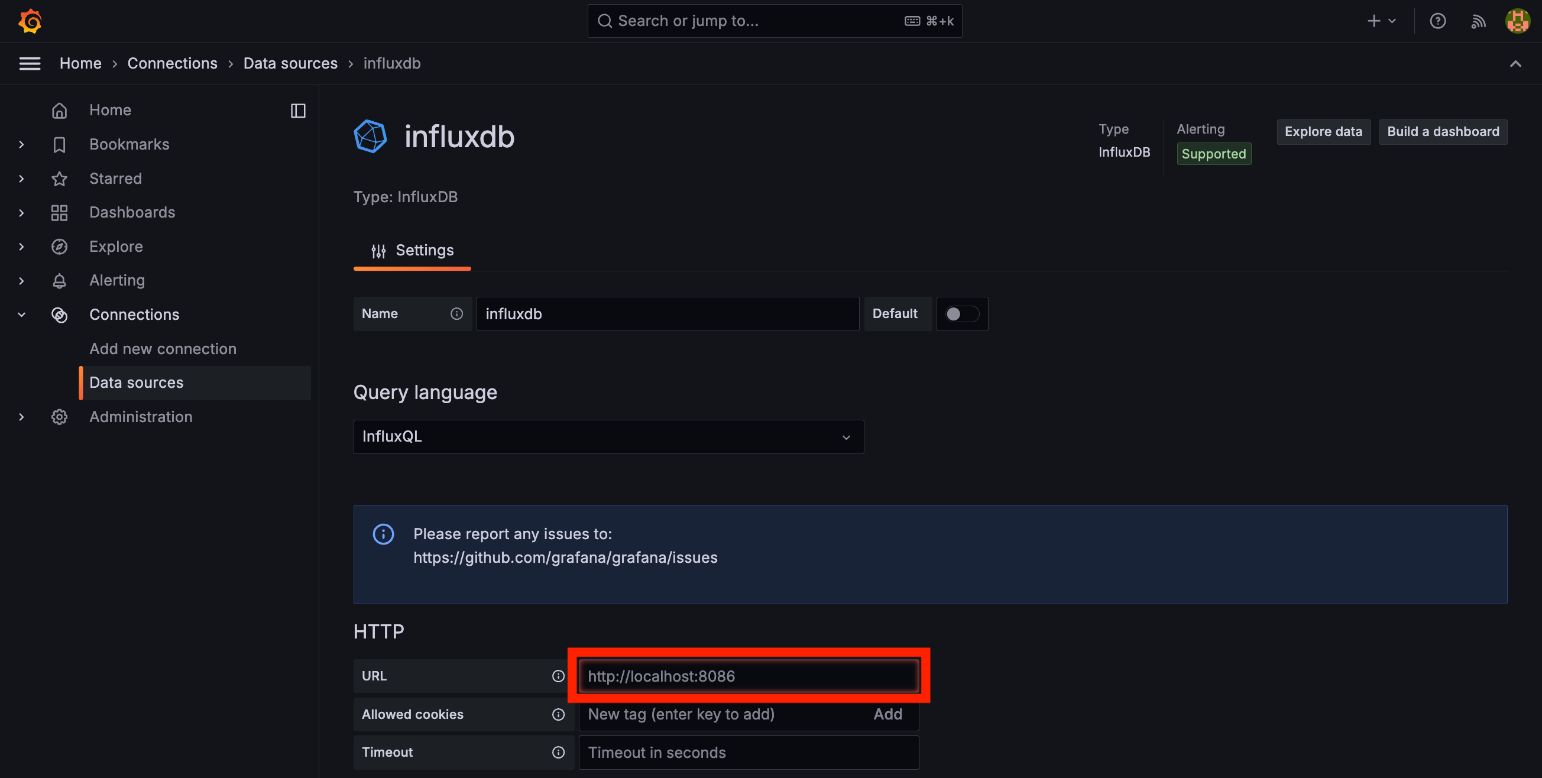Click Data sources in the breadcrumb

click(290, 63)
